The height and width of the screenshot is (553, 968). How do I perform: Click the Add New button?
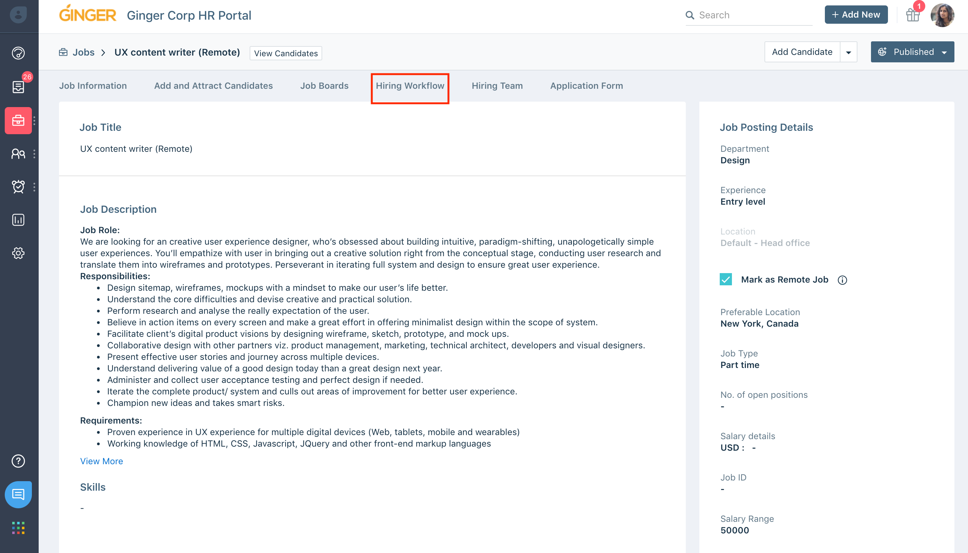[856, 15]
